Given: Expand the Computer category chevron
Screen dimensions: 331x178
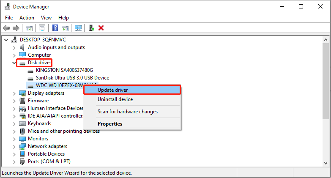Looking at the screenshot, I should (x=14, y=55).
